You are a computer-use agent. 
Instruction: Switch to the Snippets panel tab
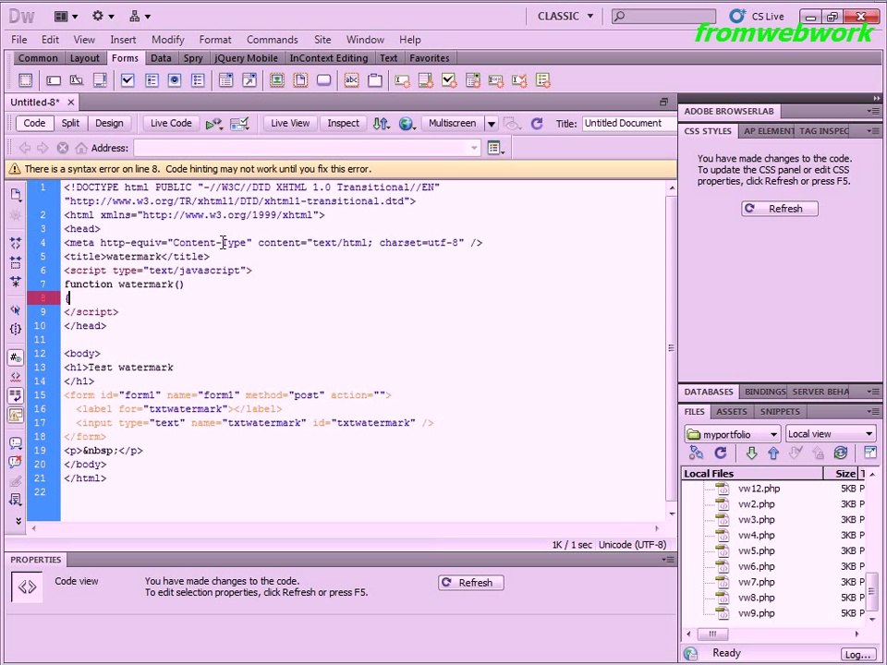[780, 412]
